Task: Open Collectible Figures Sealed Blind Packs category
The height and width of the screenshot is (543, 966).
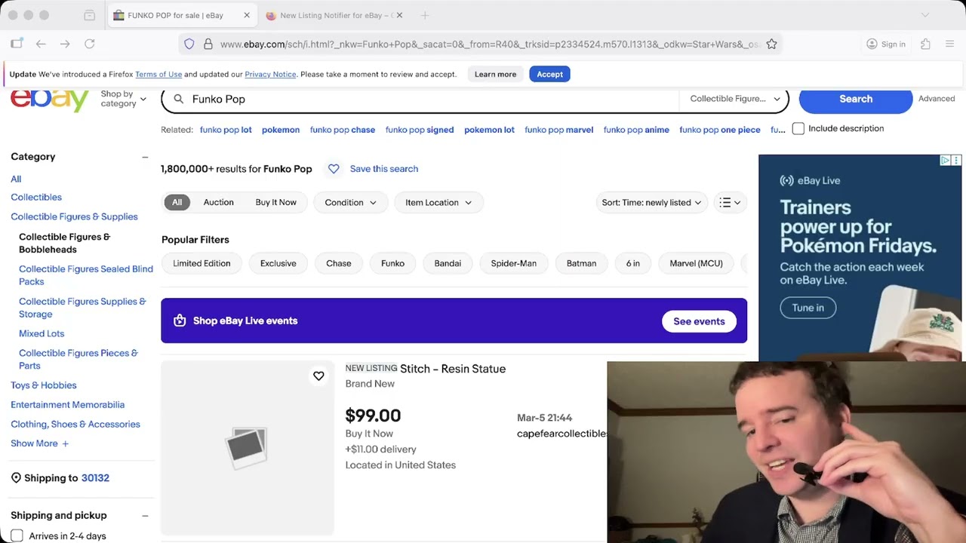Action: tap(85, 275)
